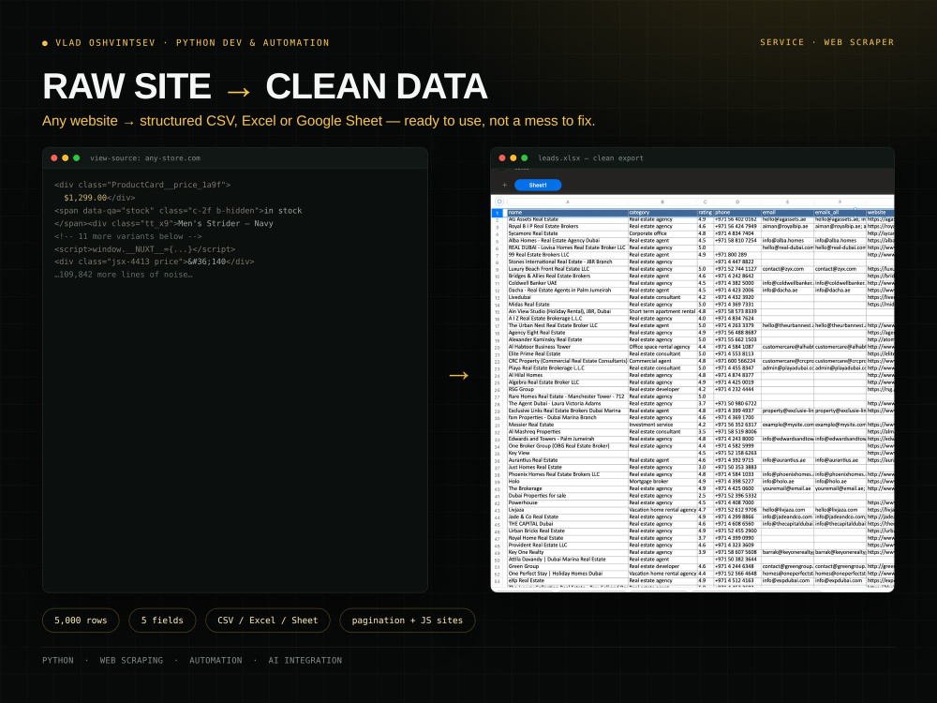
Task: Click '…109,842 more lines of noise…' line
Action: click(123, 275)
